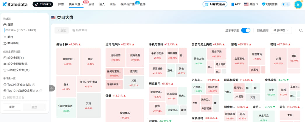Open Top10小店成交金额占比 filter
Image resolution: width=305 pixels, height=122 pixels.
coord(21,91)
